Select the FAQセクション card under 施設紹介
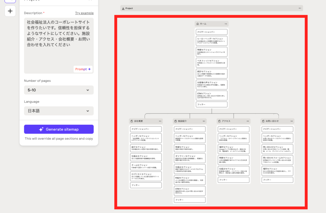 (190, 179)
